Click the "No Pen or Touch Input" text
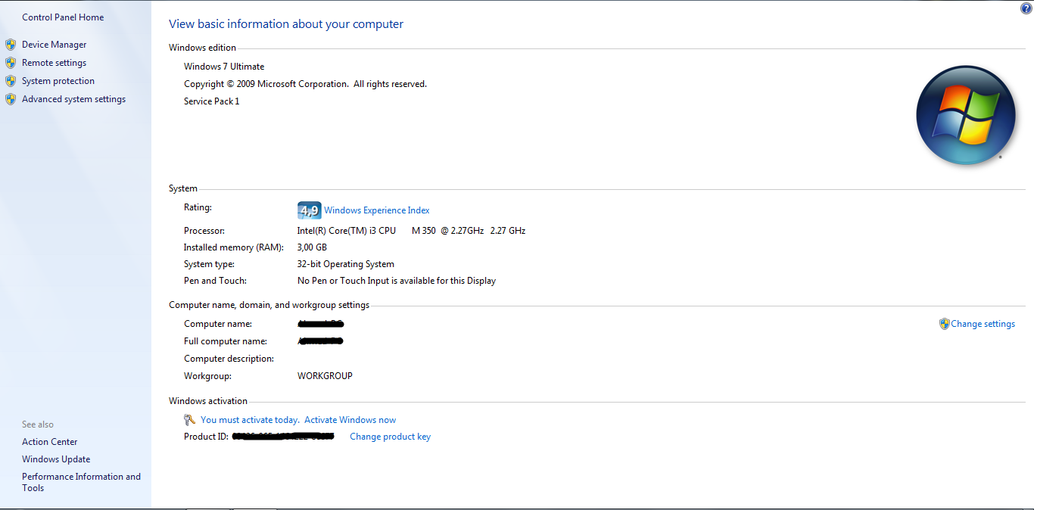The image size is (1037, 510). click(x=397, y=281)
